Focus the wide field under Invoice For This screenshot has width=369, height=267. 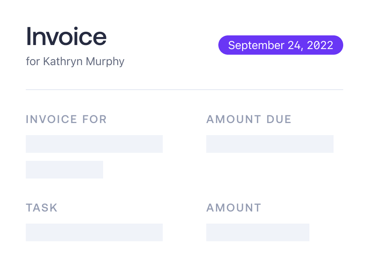pos(94,144)
